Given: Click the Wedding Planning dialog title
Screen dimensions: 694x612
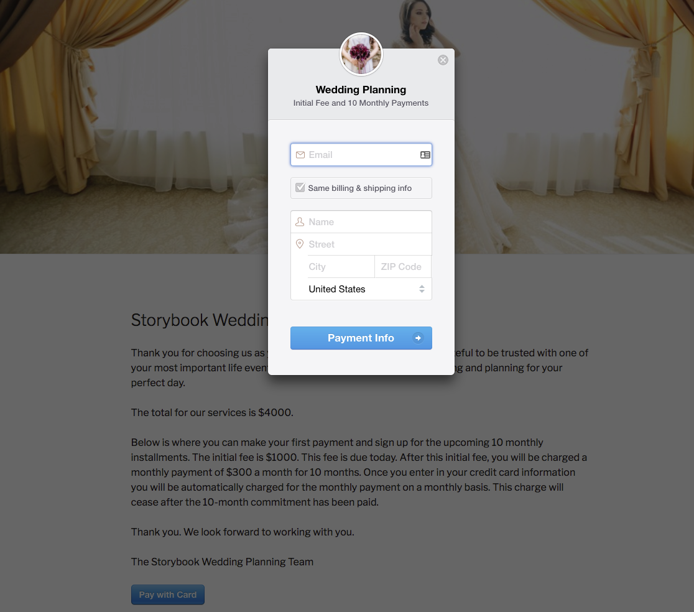Looking at the screenshot, I should [361, 90].
